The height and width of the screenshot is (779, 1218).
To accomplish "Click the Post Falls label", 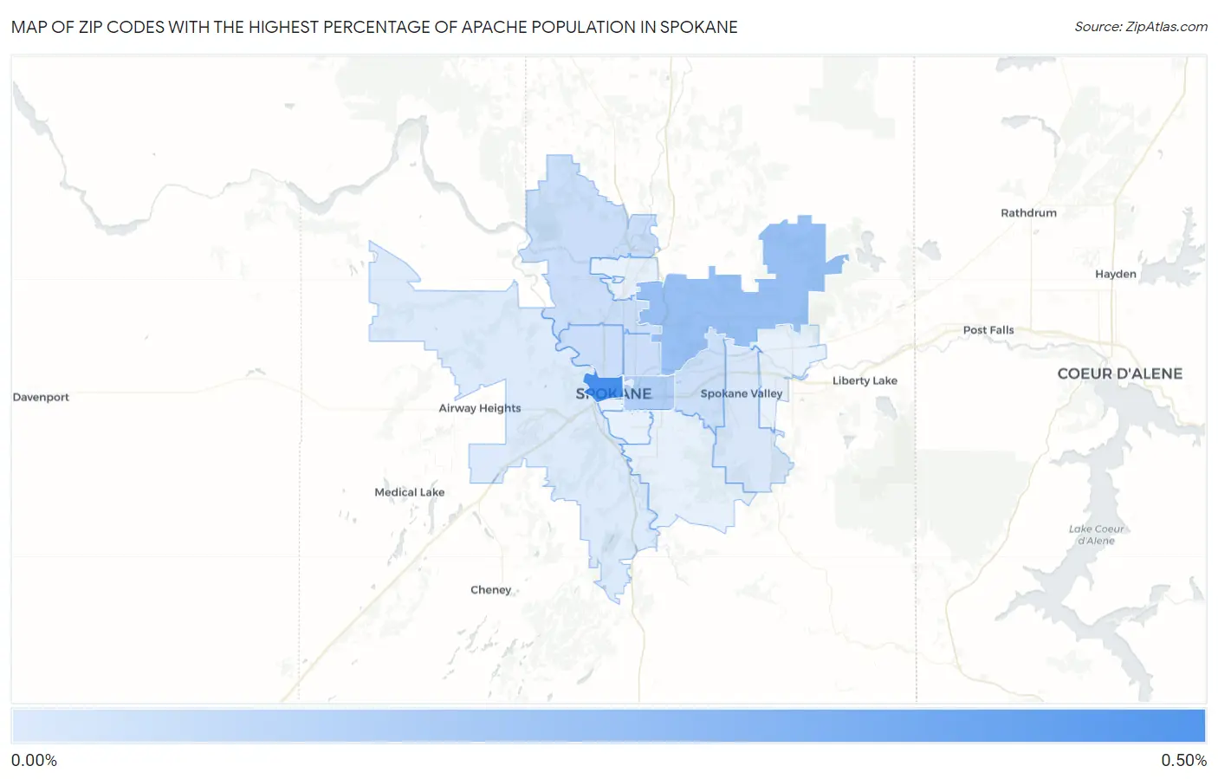I will point(988,330).
